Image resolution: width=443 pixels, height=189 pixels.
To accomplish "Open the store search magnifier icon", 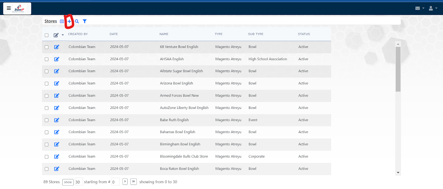I will (x=77, y=21).
